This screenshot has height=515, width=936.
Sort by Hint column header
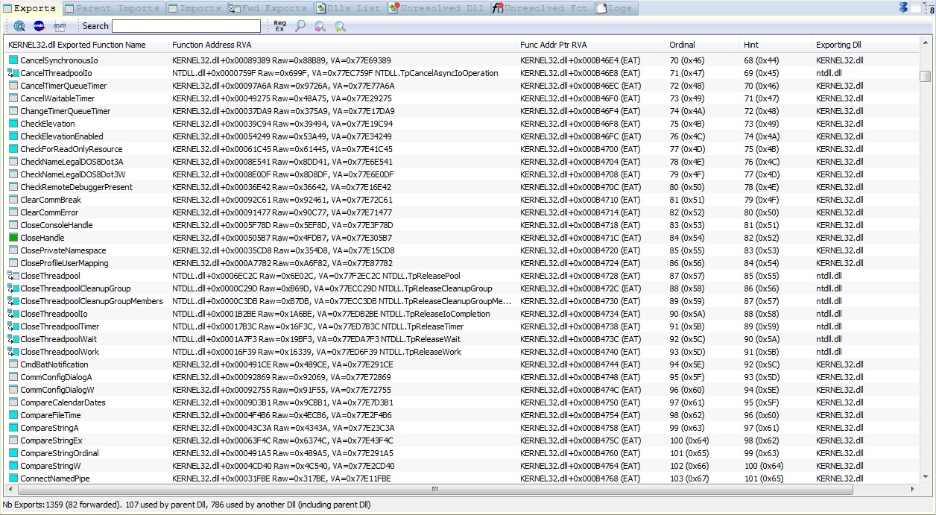click(x=777, y=45)
